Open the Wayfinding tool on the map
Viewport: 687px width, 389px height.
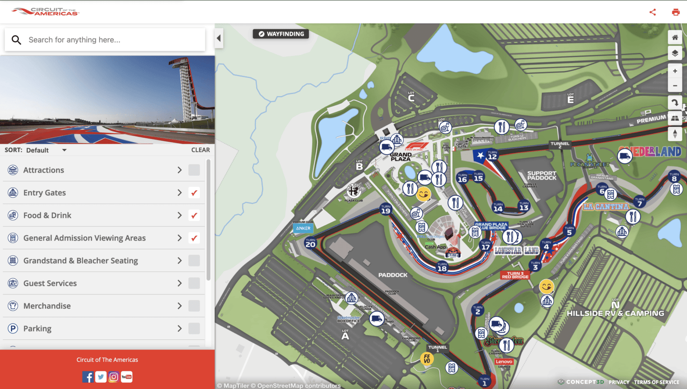coord(280,34)
